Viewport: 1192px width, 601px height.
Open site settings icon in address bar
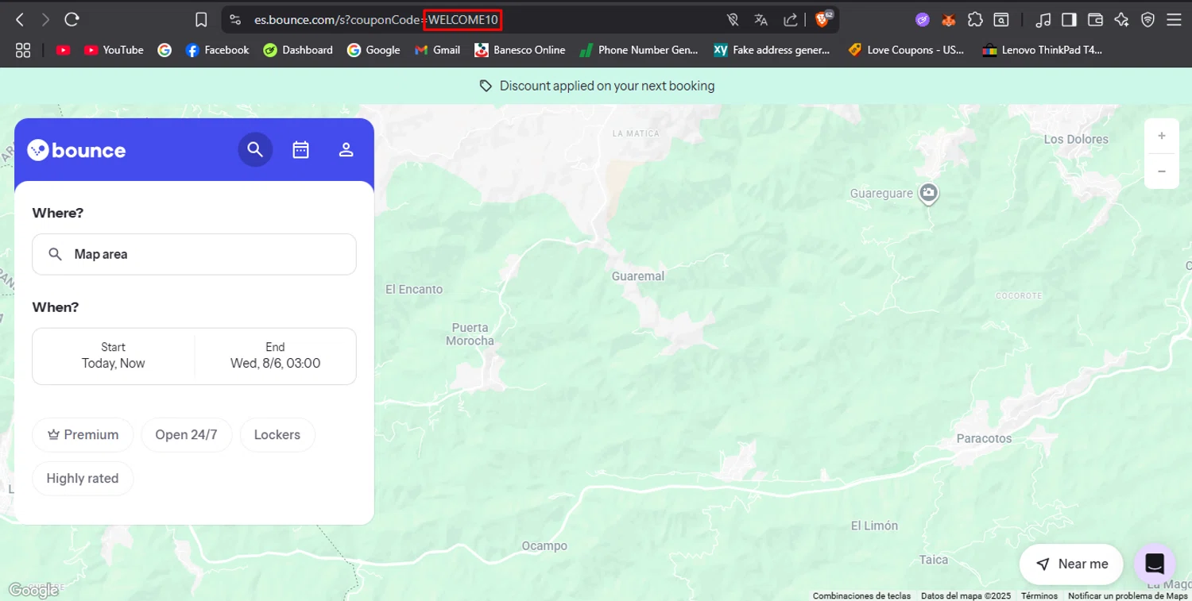click(235, 20)
